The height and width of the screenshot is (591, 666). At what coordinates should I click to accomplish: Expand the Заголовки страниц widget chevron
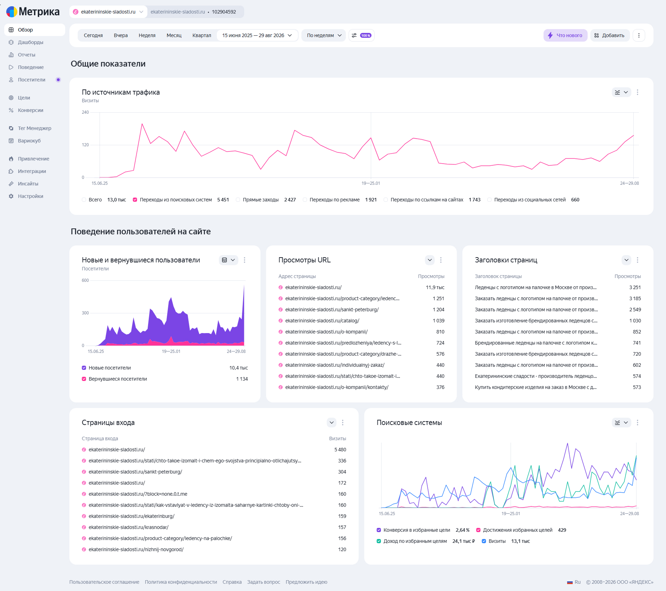click(x=626, y=260)
